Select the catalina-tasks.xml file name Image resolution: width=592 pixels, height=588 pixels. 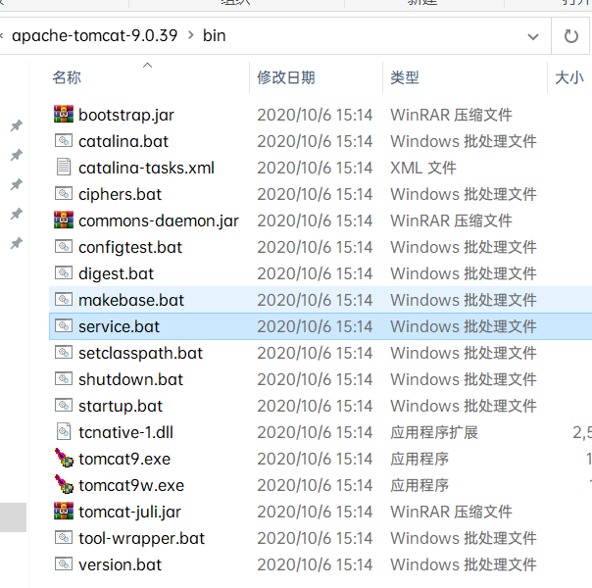146,168
